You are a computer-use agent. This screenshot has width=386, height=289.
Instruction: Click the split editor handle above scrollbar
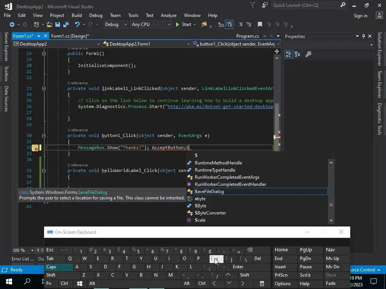277,51
